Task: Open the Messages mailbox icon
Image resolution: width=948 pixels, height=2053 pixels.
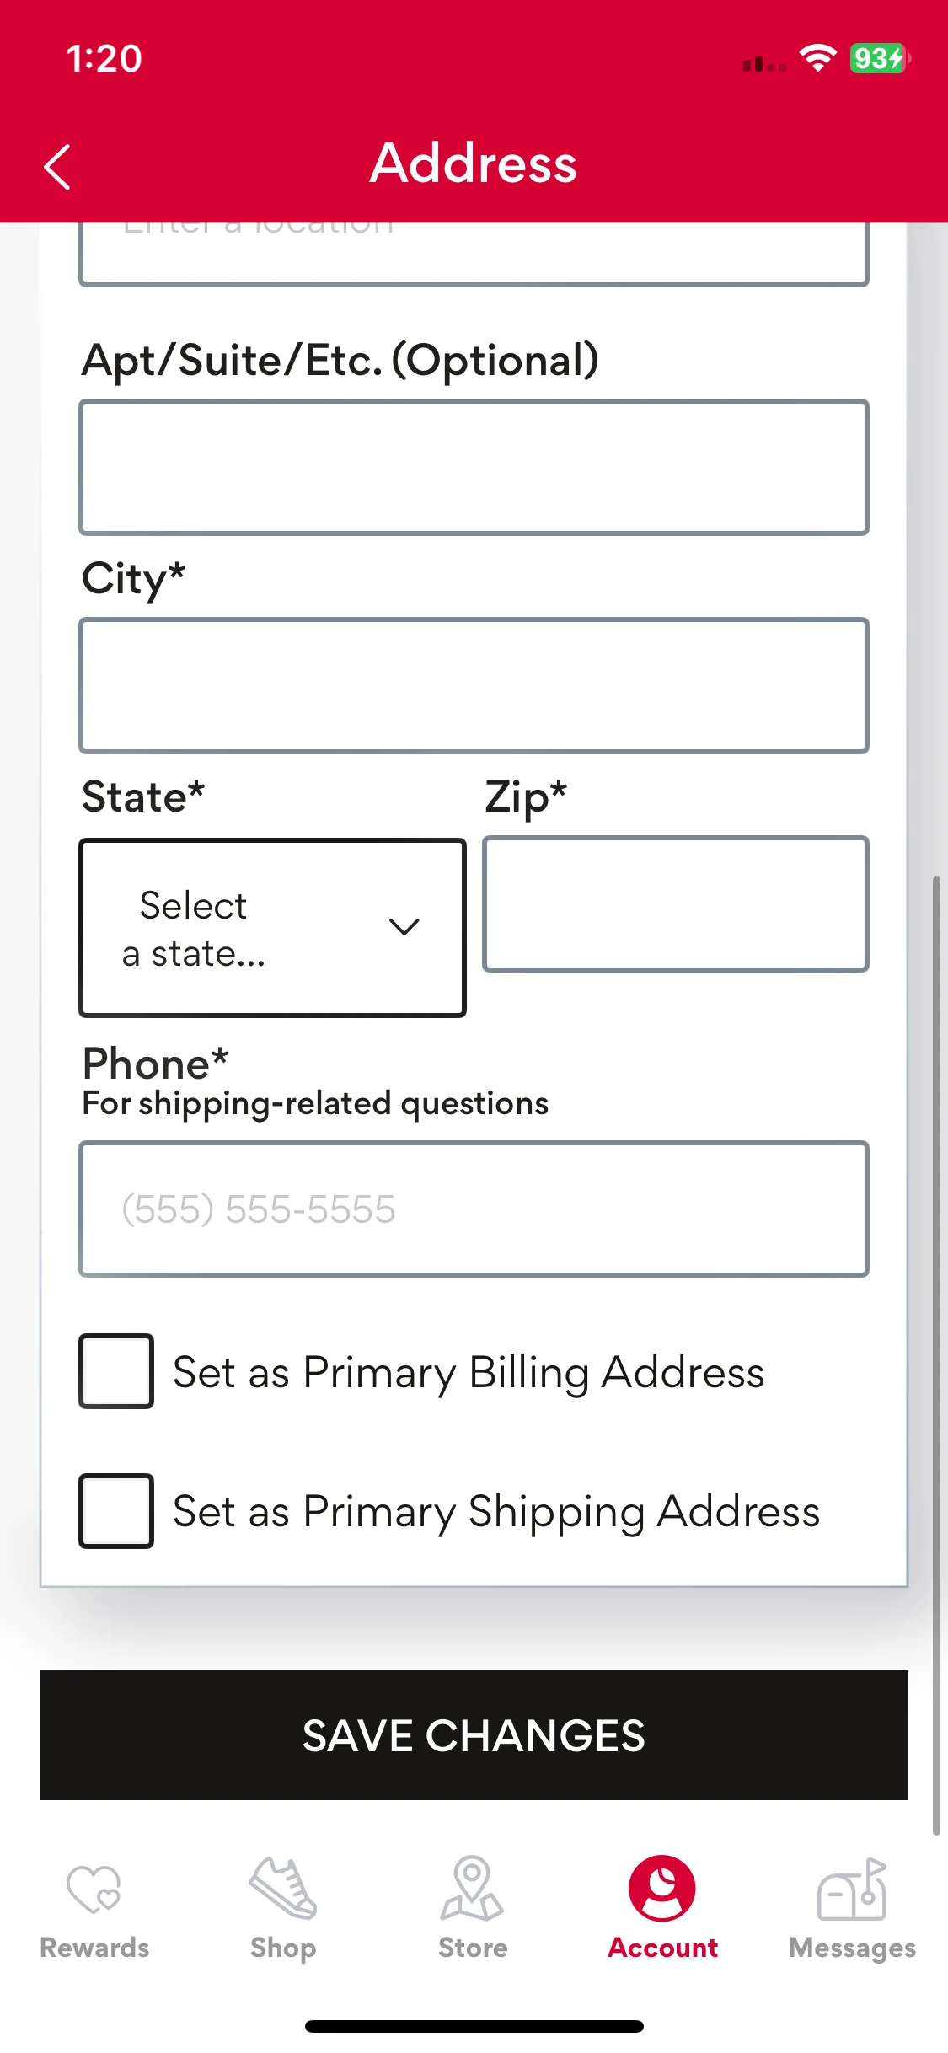Action: tap(852, 1889)
